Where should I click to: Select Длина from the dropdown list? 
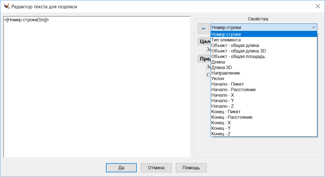point(218,62)
